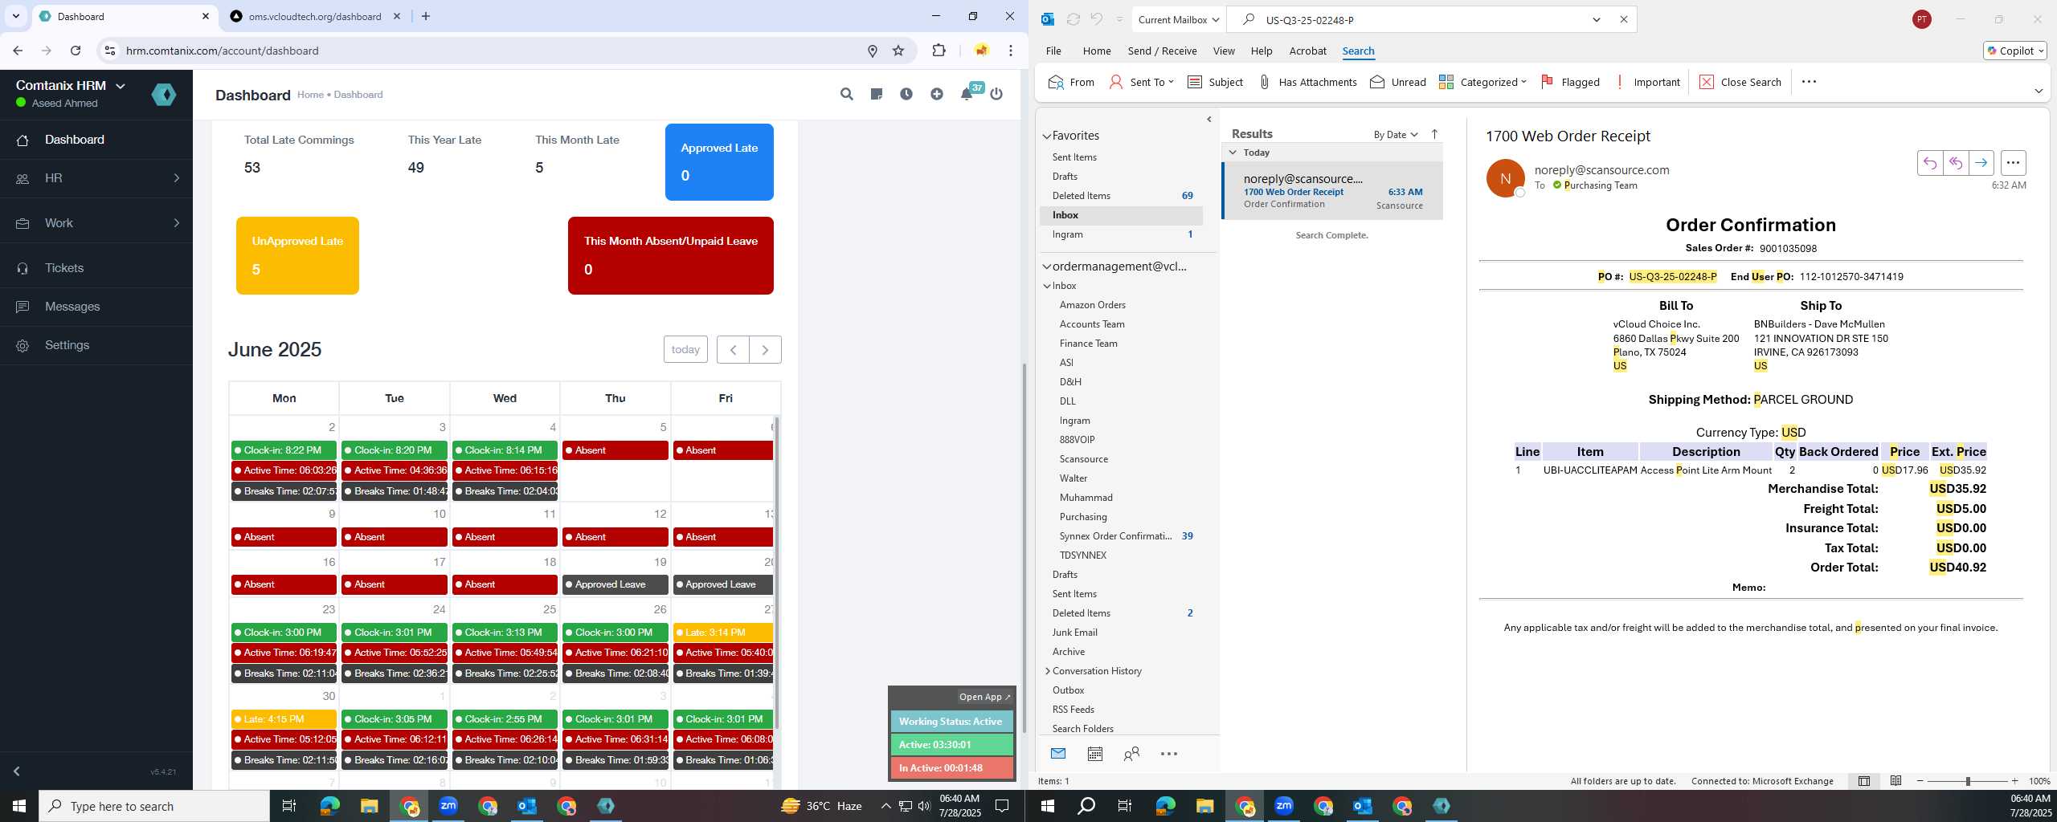The image size is (2057, 822).
Task: Open Outlook Mail view icon
Action: 1058,754
